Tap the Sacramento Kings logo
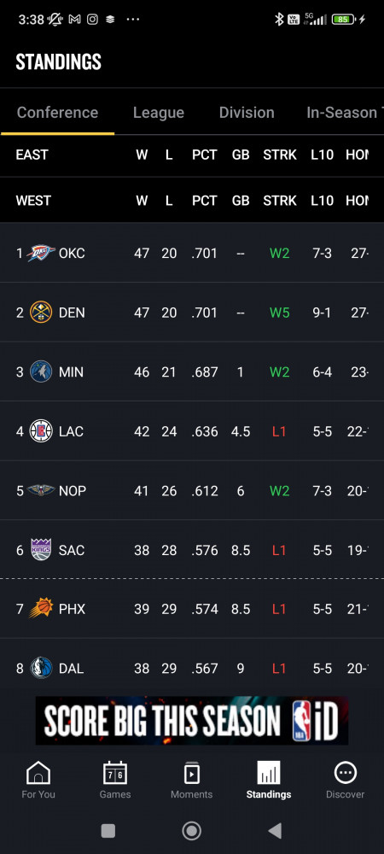The image size is (384, 854). [41, 549]
